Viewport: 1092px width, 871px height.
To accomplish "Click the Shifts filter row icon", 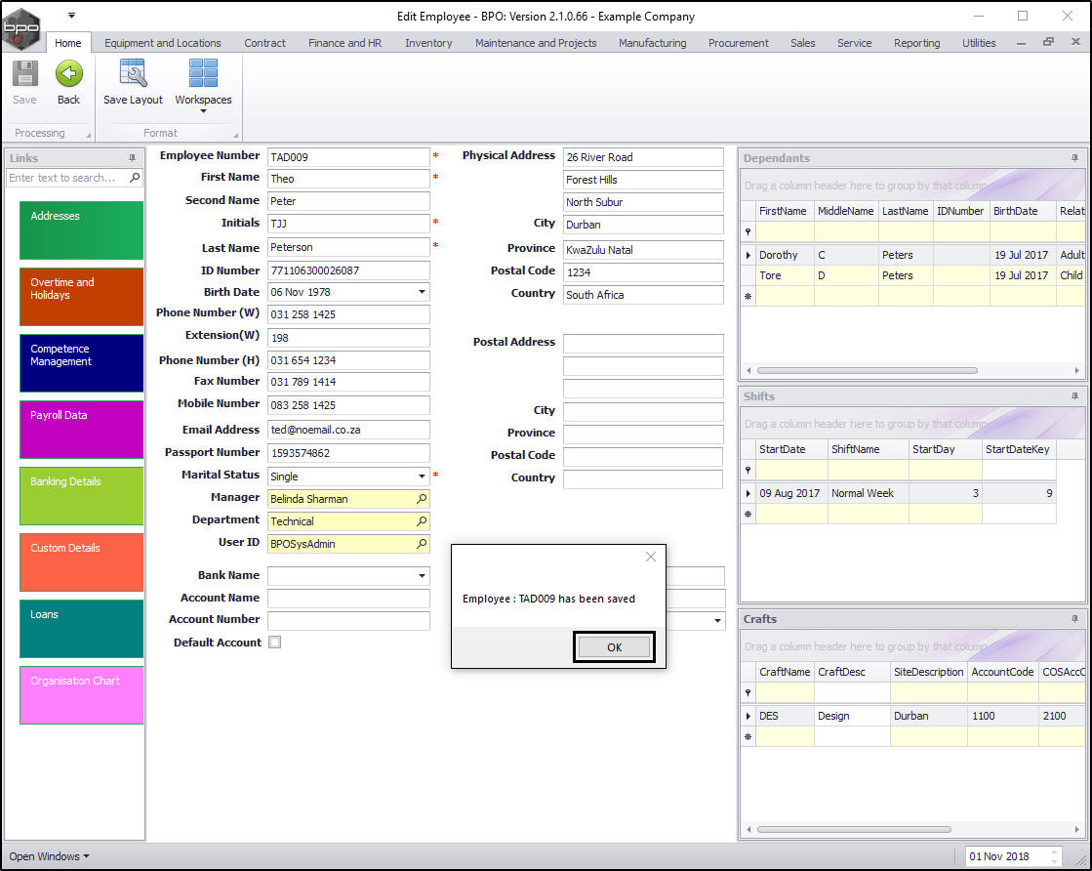I will pos(748,471).
